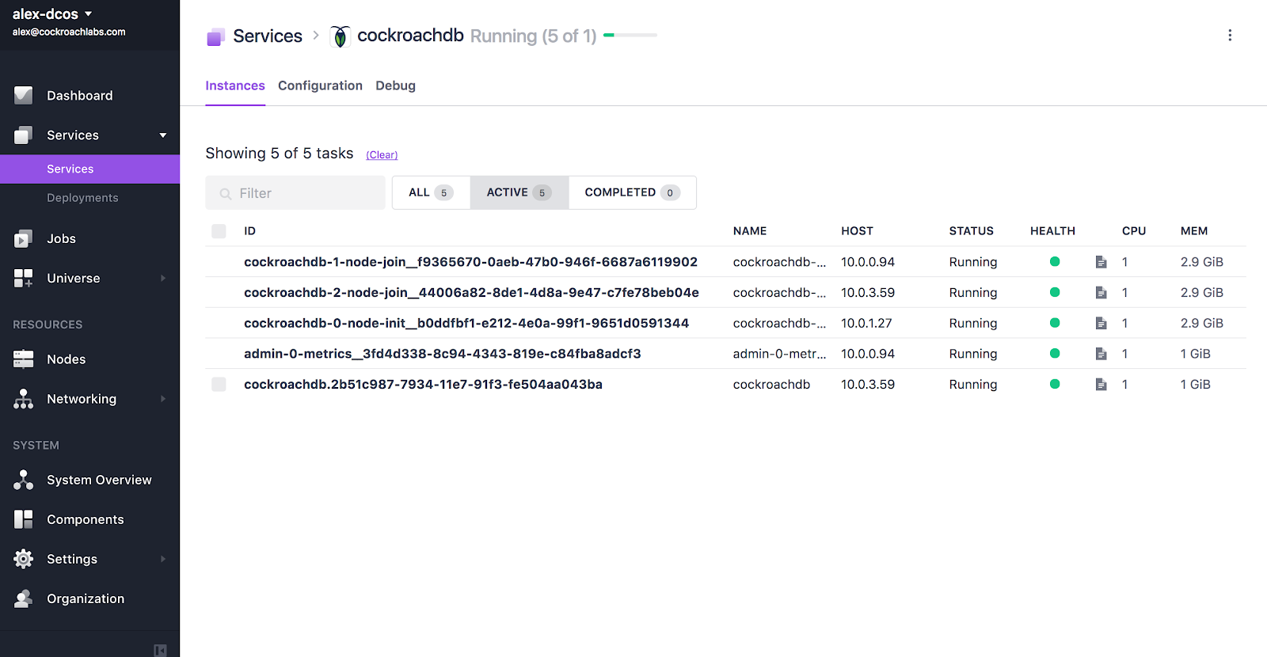Sort table by the HOST column header
1267x657 pixels.
857,231
